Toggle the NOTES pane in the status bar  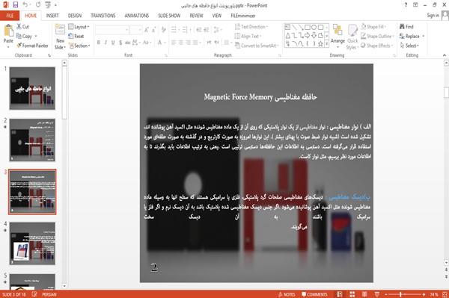pyautogui.click(x=287, y=294)
